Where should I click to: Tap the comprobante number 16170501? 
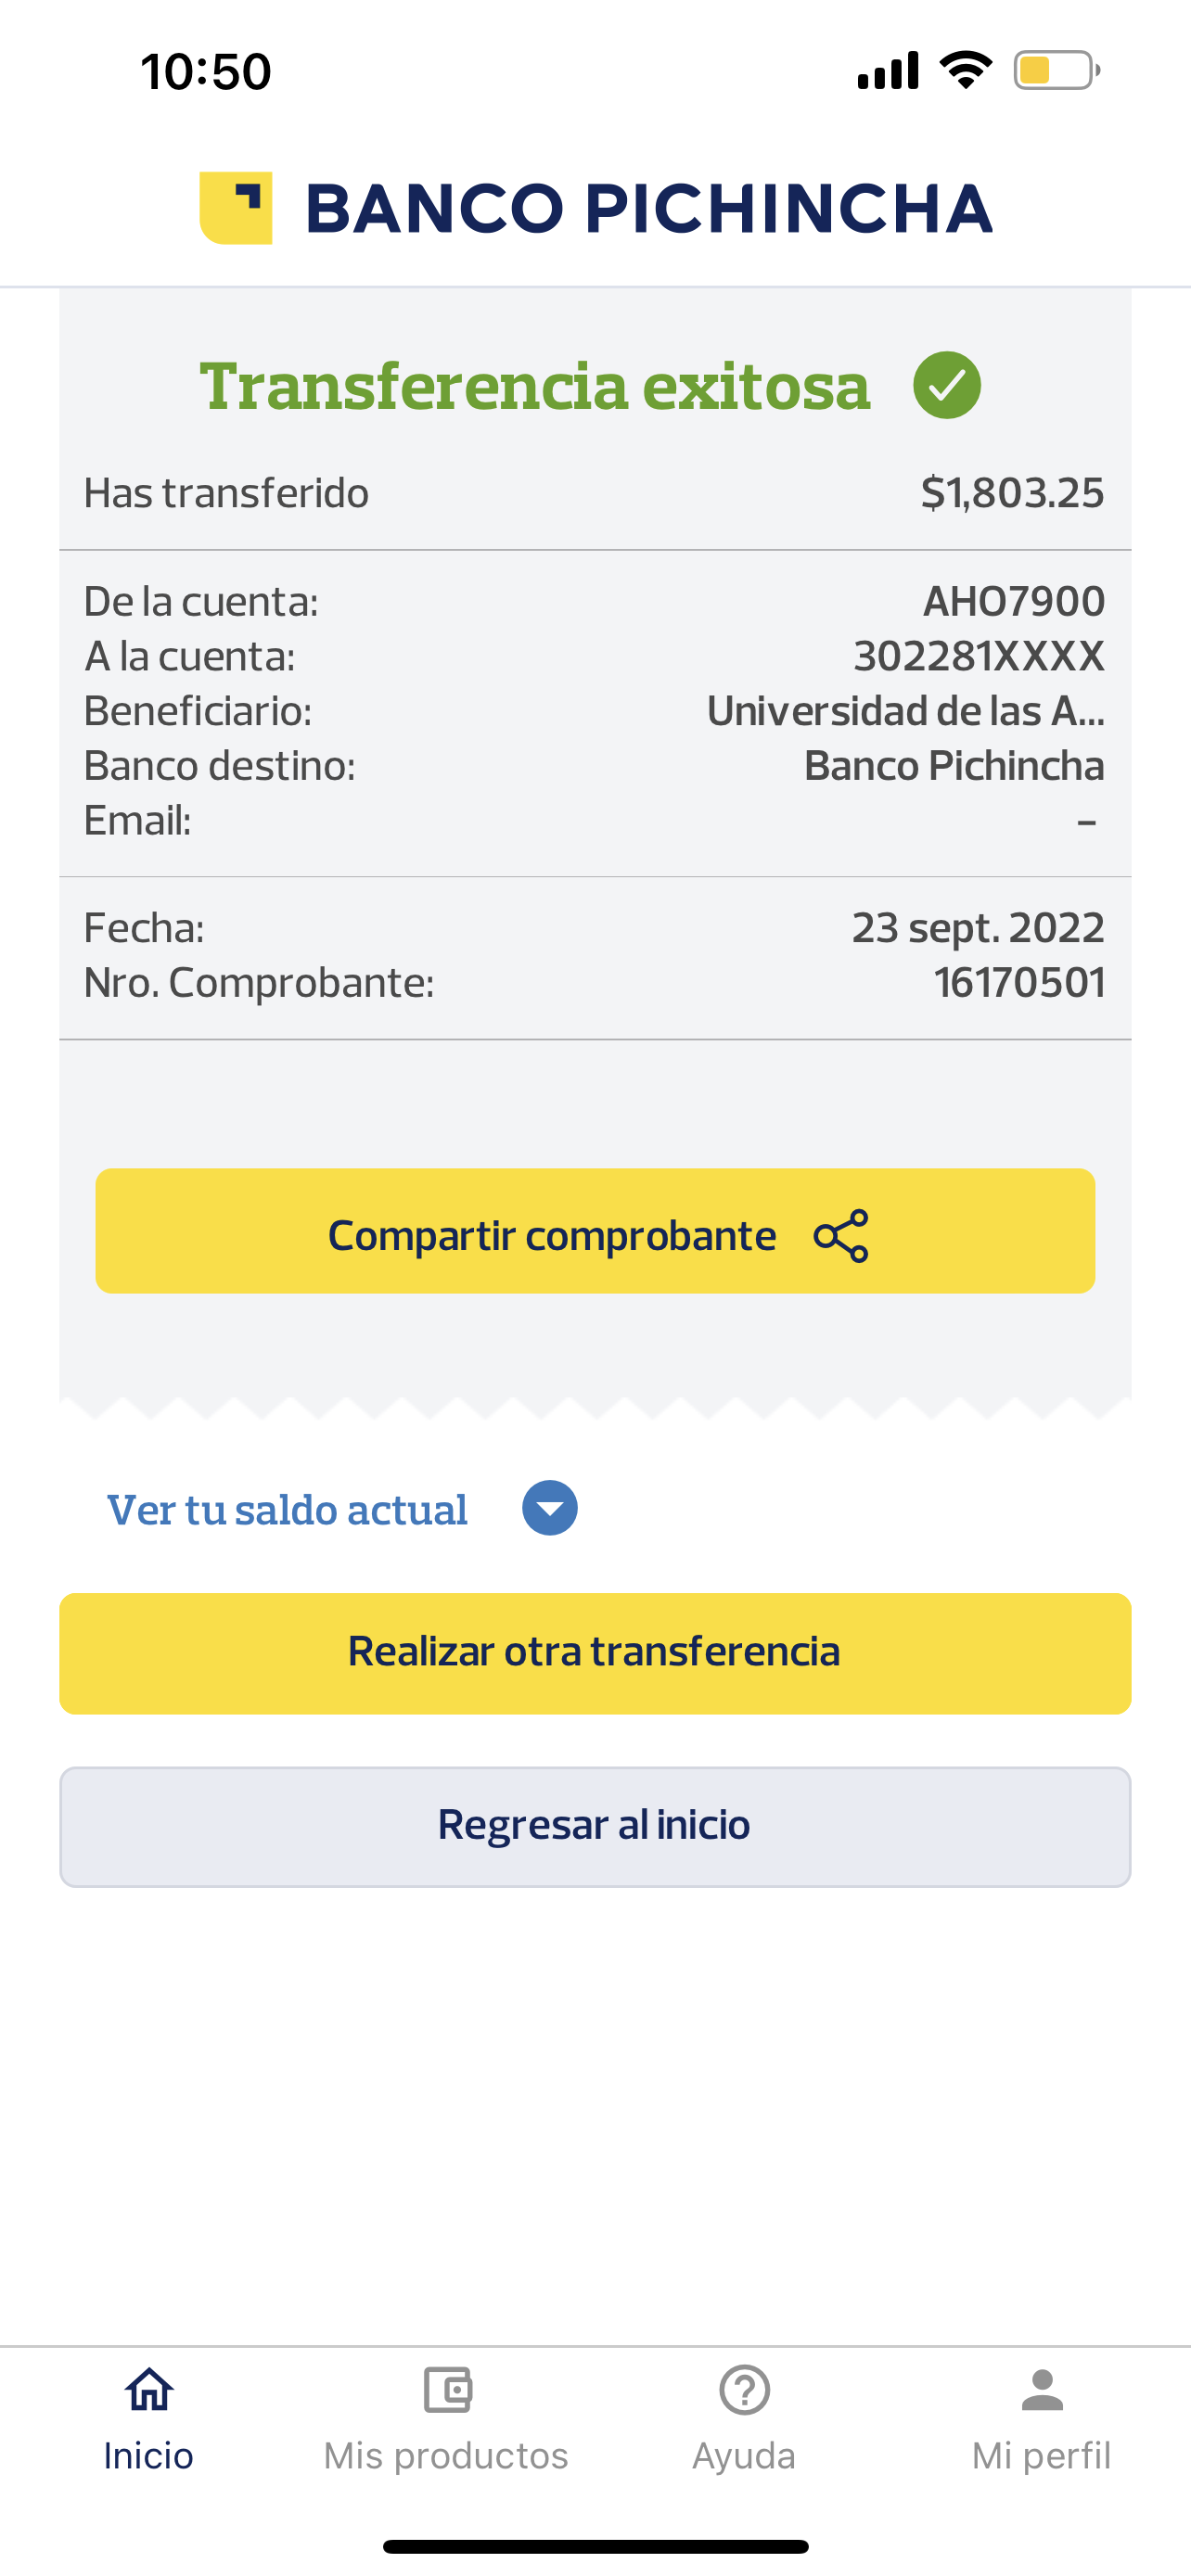pos(1019,983)
